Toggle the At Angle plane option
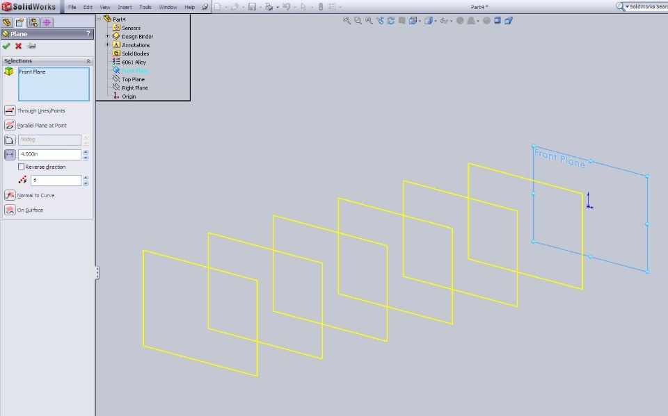Viewport: 668px width, 416px height. click(9, 140)
